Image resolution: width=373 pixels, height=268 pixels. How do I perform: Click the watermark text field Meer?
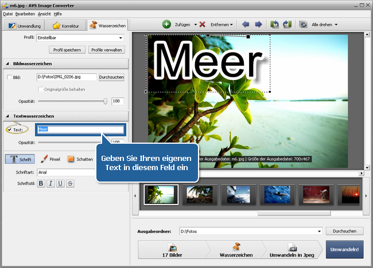(x=81, y=129)
